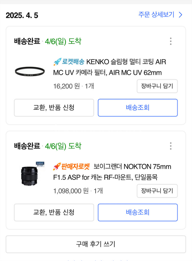Click the chevron arrow beside 주문 상세보기
This screenshot has height=261, width=192.
(181, 15)
